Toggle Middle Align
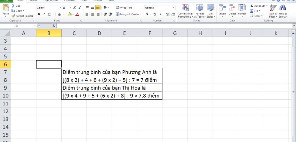Viewport: 296px width, 142px height. click(x=92, y=8)
